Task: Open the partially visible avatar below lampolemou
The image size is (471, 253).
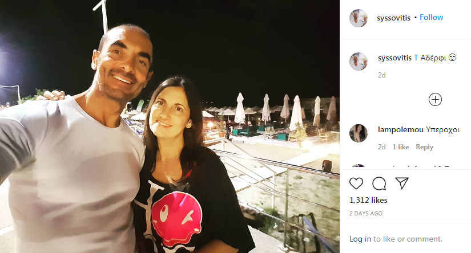Action: coord(359,166)
